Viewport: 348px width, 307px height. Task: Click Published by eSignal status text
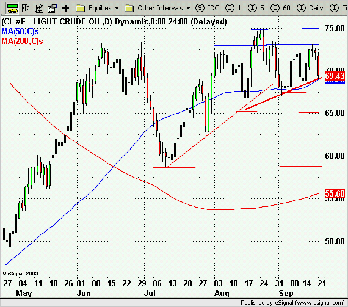pyautogui.click(x=292, y=303)
